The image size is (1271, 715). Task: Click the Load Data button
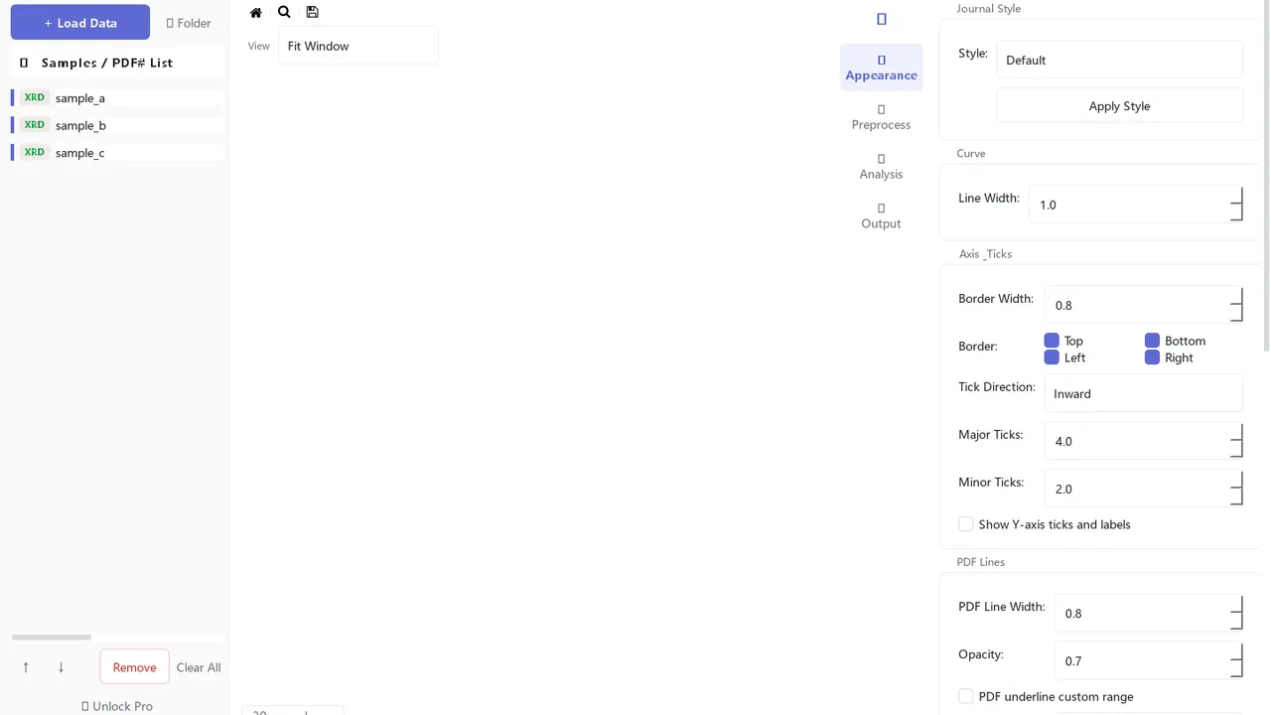point(80,22)
